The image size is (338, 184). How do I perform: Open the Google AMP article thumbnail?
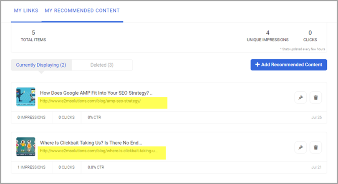point(25,97)
